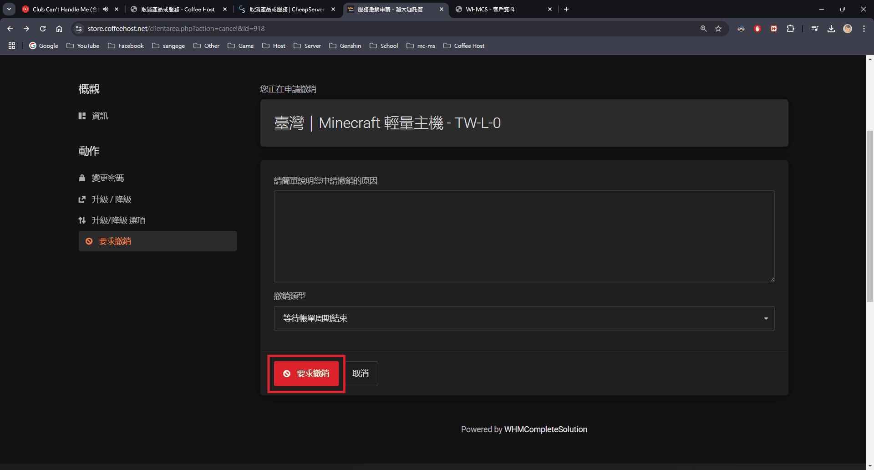Open the apps grid in bookmarks bar

point(12,46)
